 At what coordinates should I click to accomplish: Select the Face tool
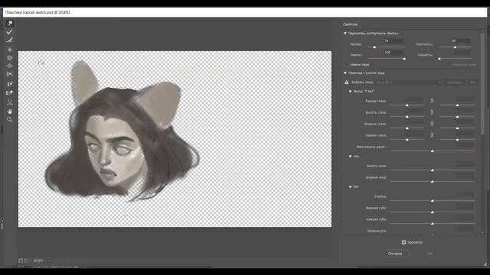pyautogui.click(x=10, y=102)
